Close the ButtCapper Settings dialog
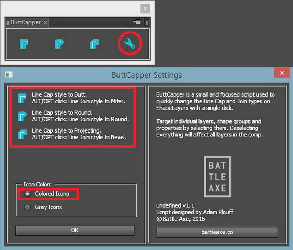Viewport: 293px width, 250px height. [282, 73]
